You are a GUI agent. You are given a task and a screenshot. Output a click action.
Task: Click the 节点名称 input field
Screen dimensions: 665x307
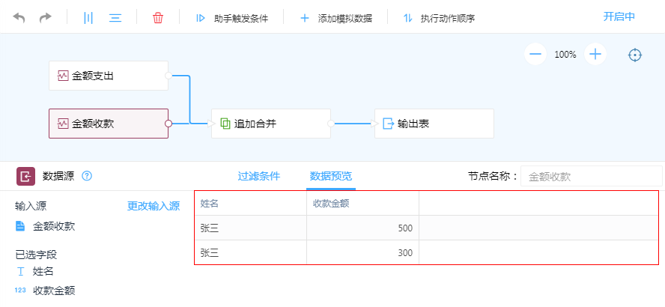click(x=591, y=177)
